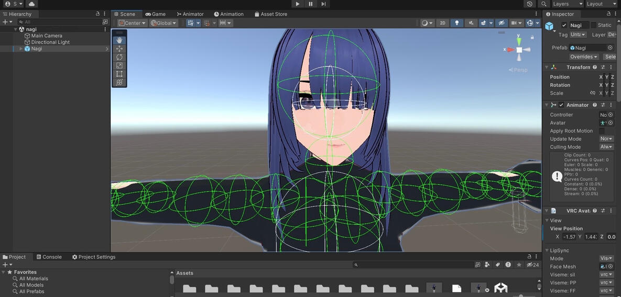Select the Rotate tool
The image size is (621, 297).
click(x=119, y=57)
